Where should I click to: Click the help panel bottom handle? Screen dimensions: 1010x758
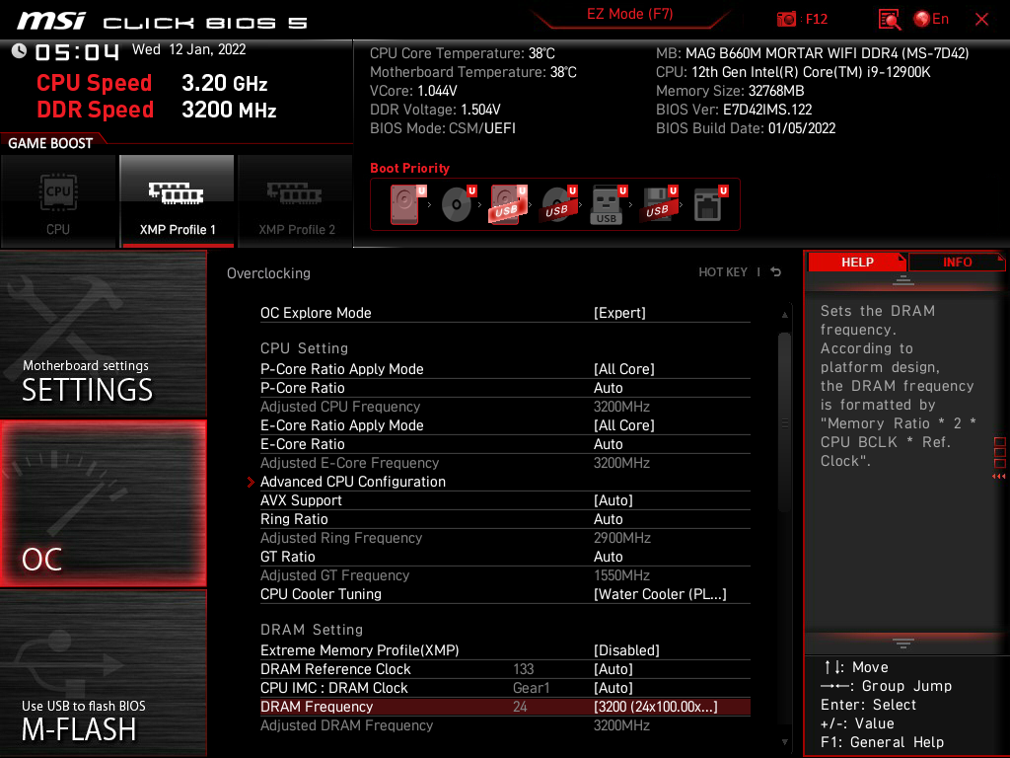pyautogui.click(x=903, y=643)
